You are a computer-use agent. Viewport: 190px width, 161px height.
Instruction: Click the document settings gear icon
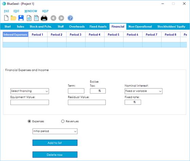click(29, 18)
